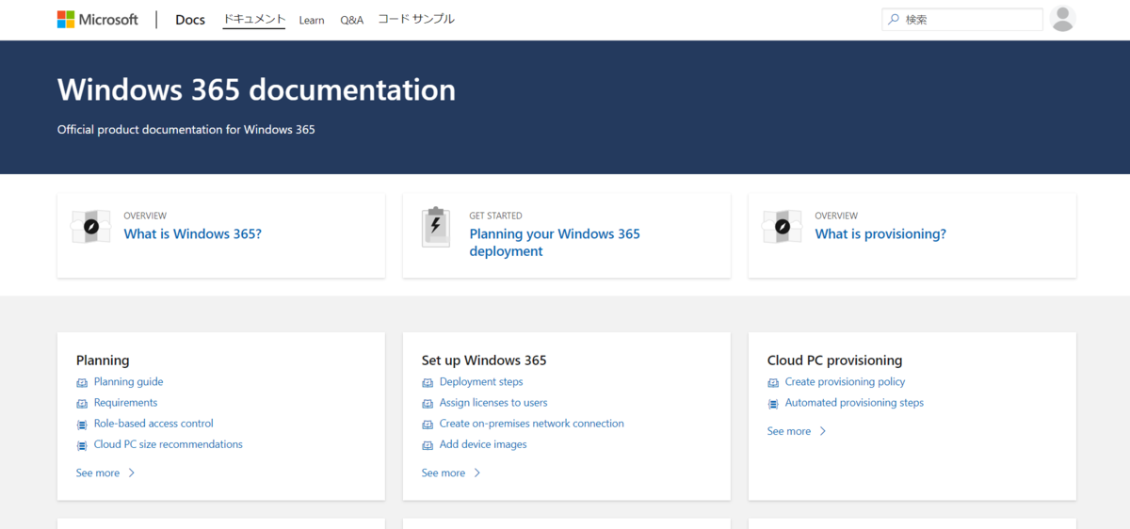Click icon beside Cloud PC size recommendations
Image resolution: width=1130 pixels, height=529 pixels.
[x=82, y=444]
